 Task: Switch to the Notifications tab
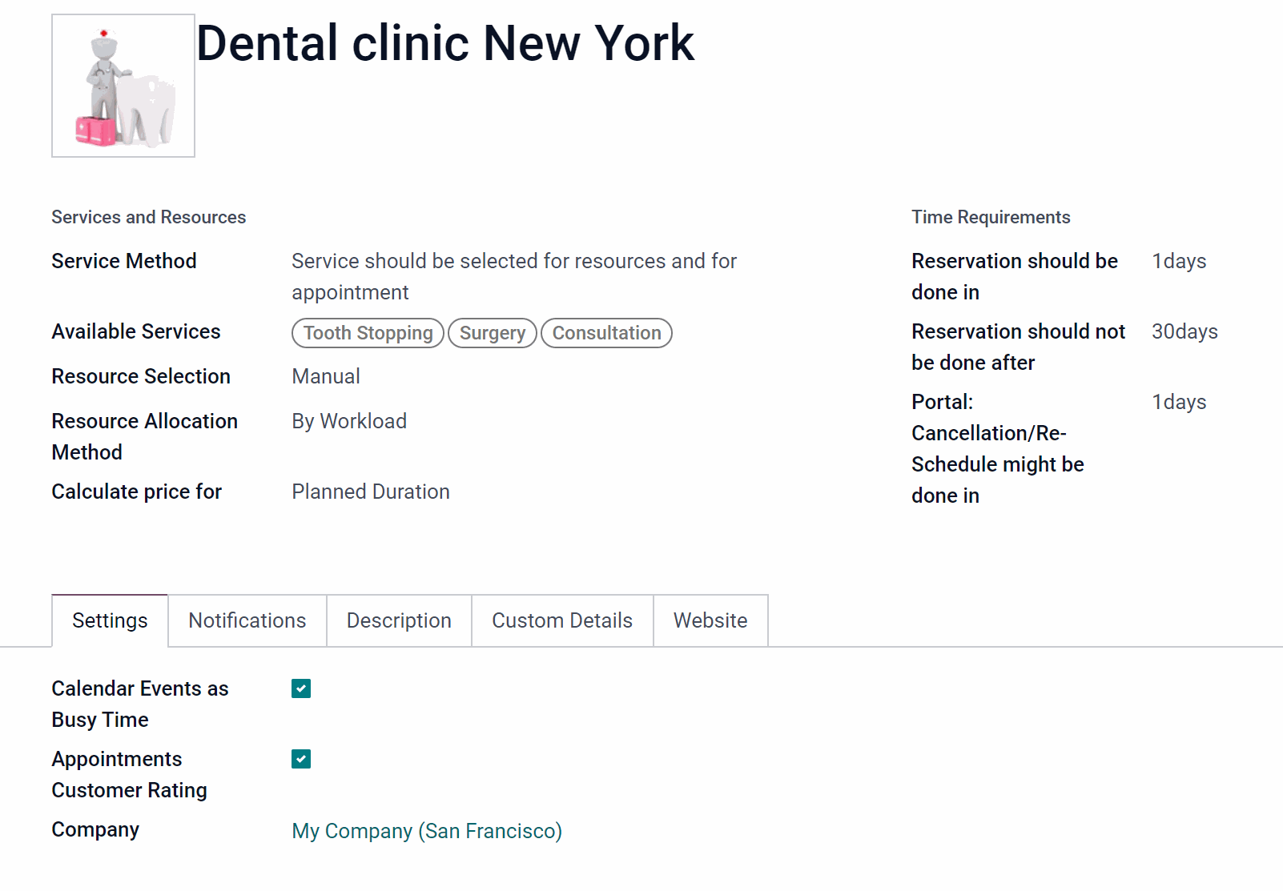(247, 620)
